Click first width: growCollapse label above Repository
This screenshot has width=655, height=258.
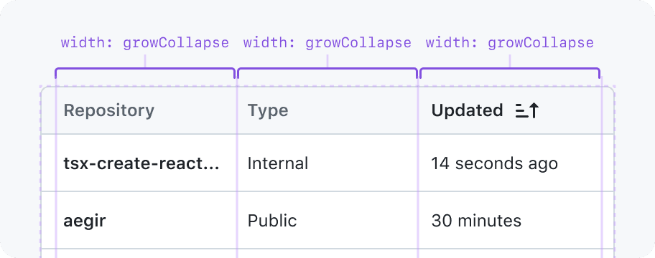[145, 43]
